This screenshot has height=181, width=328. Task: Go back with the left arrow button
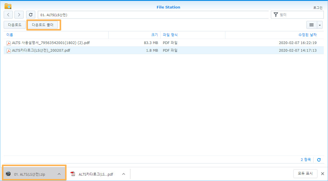point(8,15)
